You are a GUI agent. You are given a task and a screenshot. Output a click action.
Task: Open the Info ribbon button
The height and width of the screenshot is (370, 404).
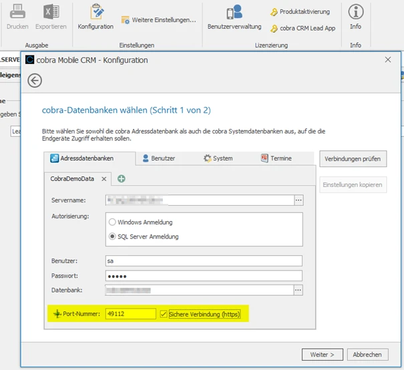(355, 17)
